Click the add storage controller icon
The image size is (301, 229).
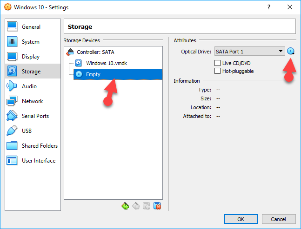125,206
